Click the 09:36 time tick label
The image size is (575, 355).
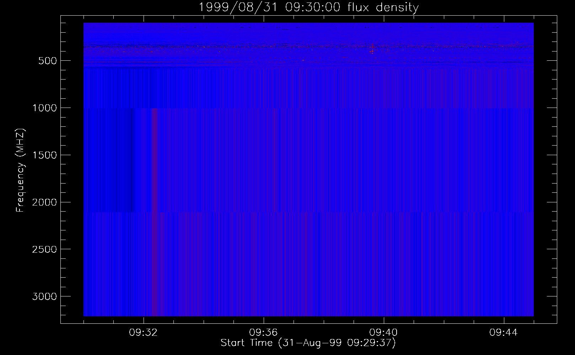tap(264, 333)
